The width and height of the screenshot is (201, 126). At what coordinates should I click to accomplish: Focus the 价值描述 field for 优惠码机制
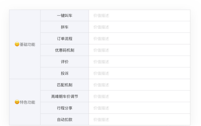tap(139, 50)
